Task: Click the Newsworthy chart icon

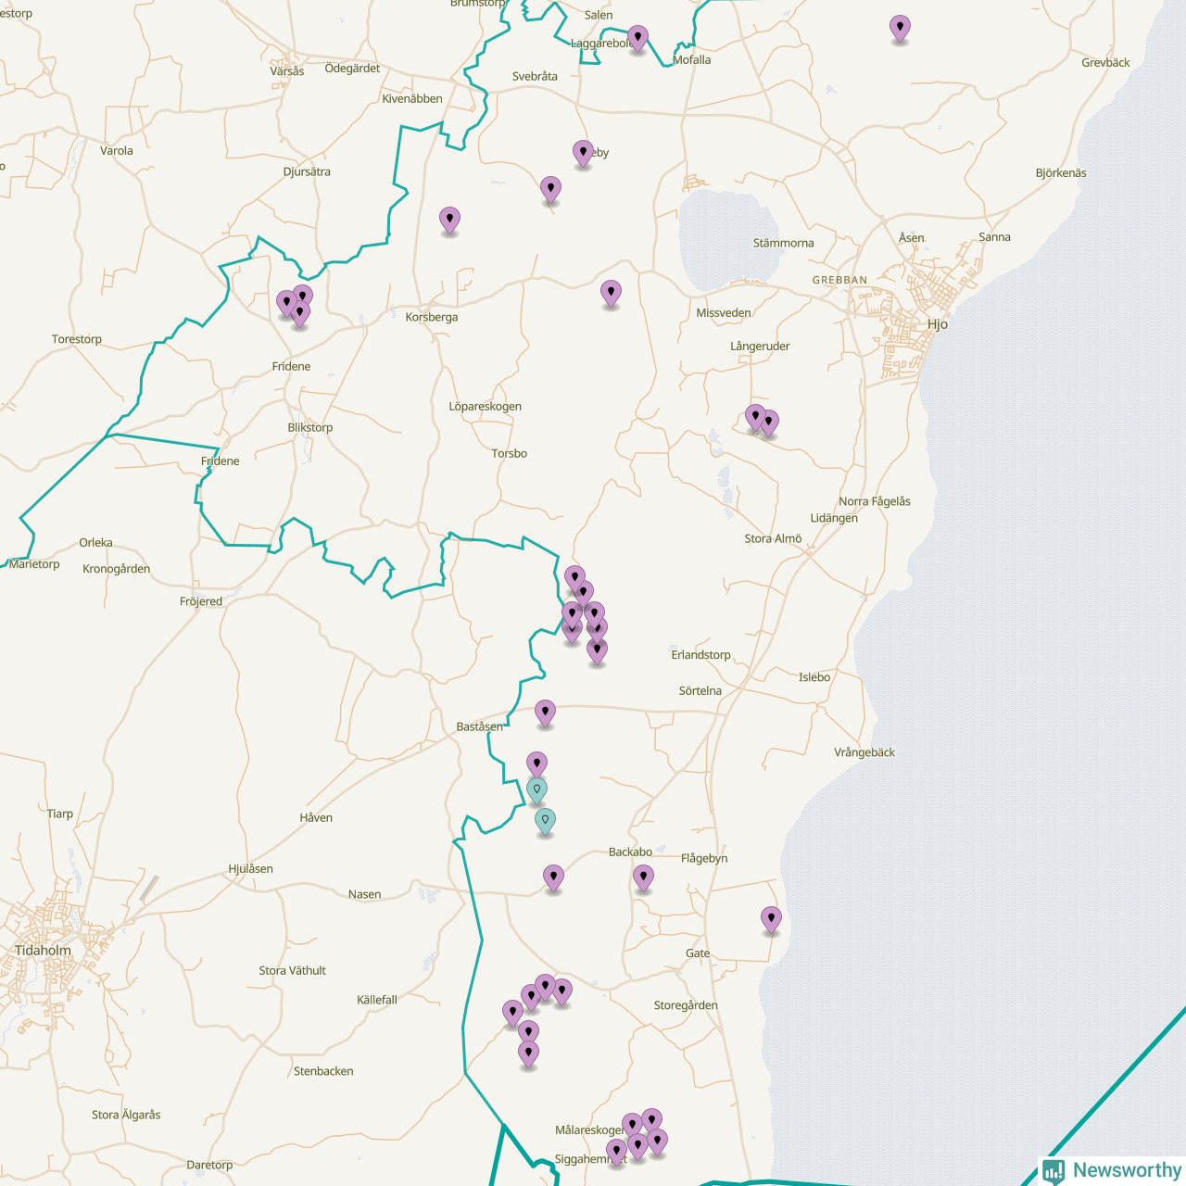Action: tap(1054, 1170)
